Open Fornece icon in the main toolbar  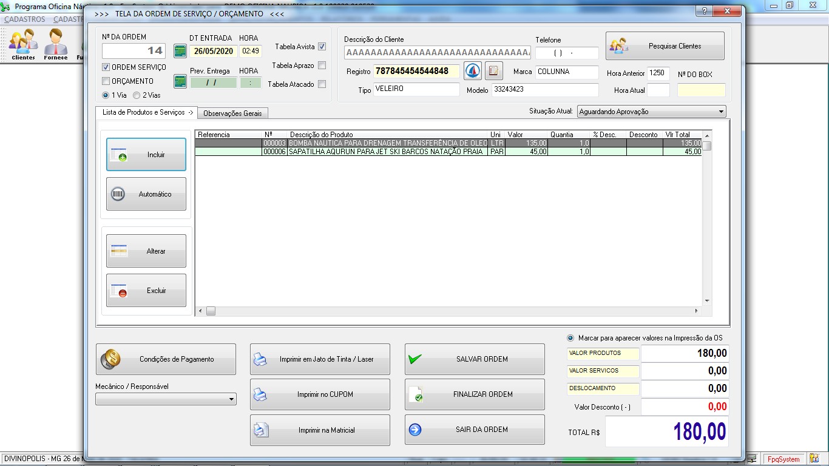(x=56, y=44)
